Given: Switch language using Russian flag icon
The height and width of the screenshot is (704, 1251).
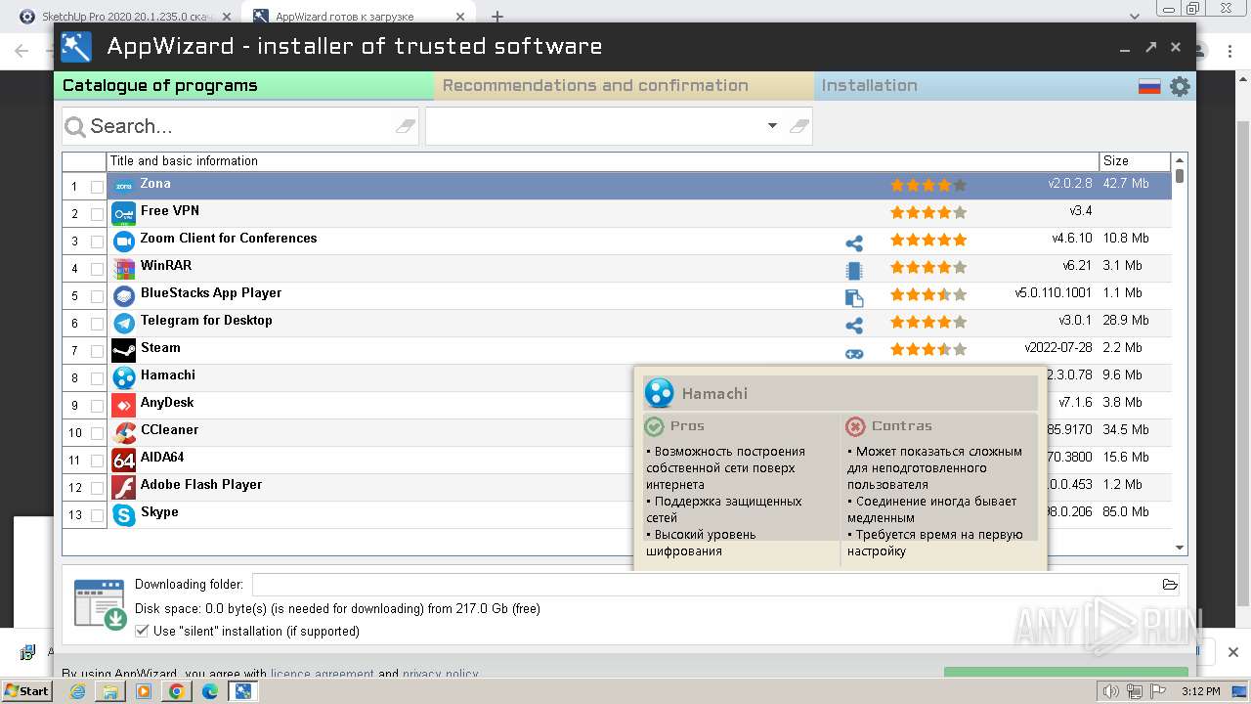Looking at the screenshot, I should click(x=1149, y=86).
